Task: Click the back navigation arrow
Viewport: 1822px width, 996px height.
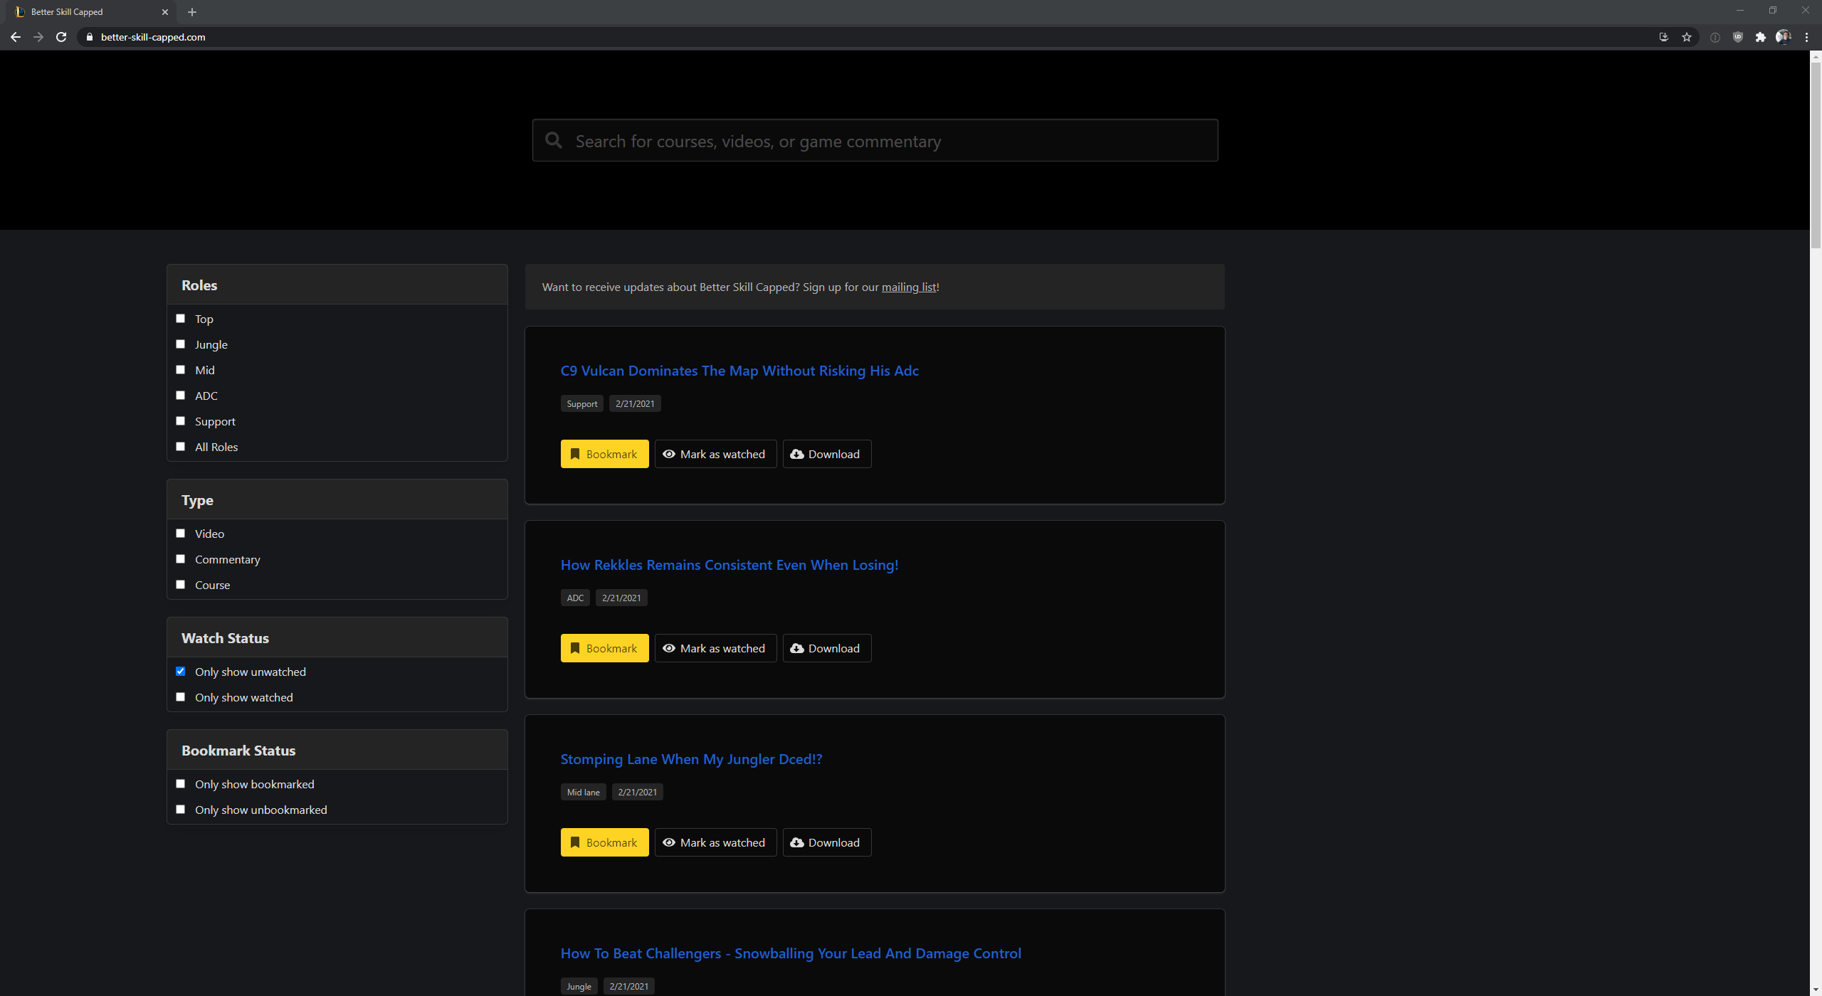Action: tap(15, 37)
